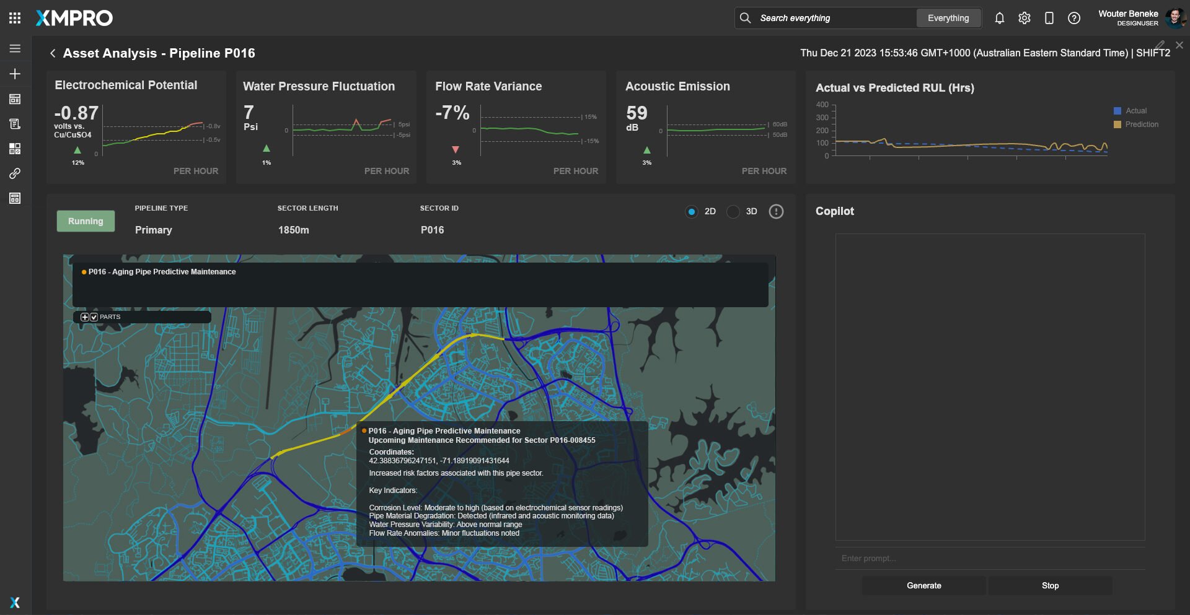Toggle the PARTS checkbox on the map

94,317
